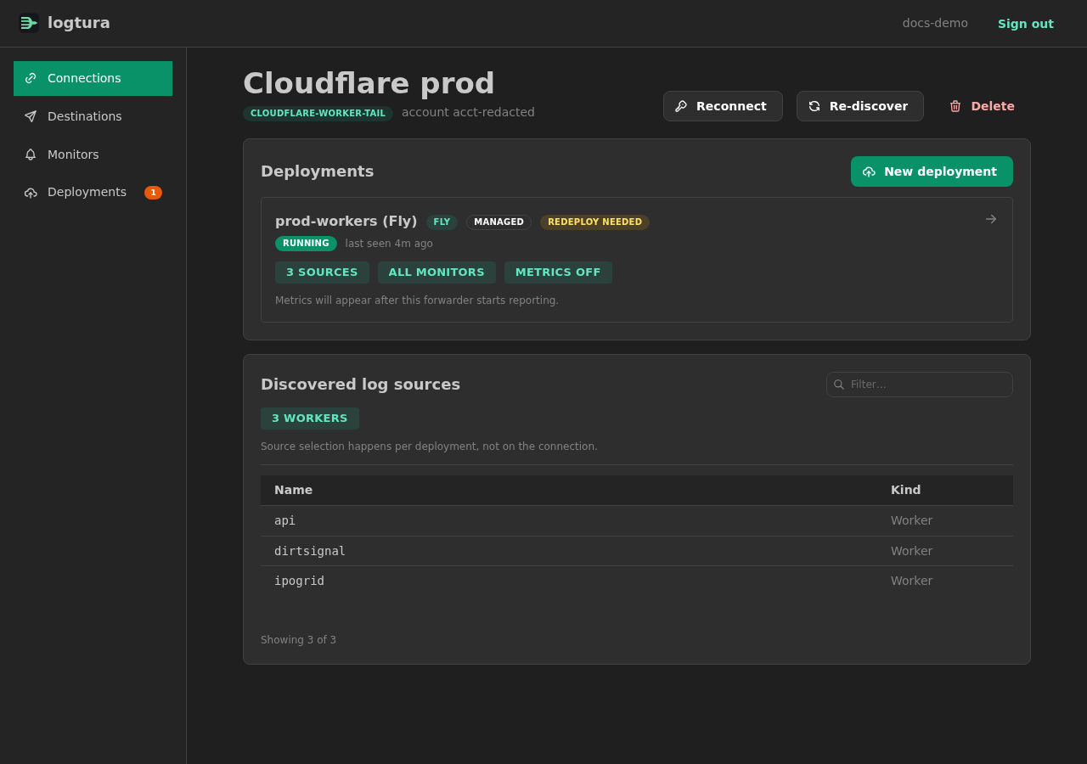Click the REDEPLOY NEEDED badge
This screenshot has height=764, width=1087.
click(x=594, y=222)
